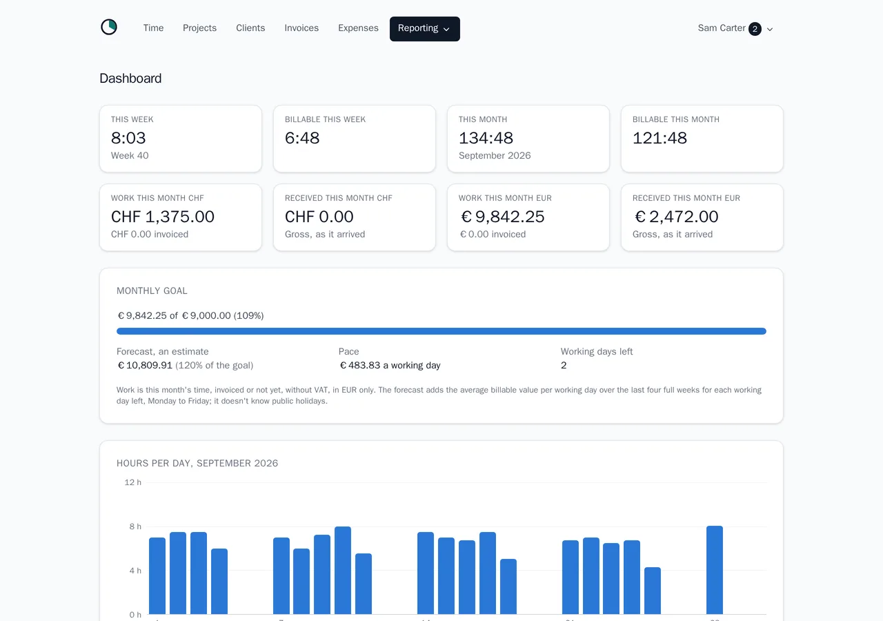Screen dimensions: 883x621
Task: Open the Sam Carter account menu
Action: (735, 29)
